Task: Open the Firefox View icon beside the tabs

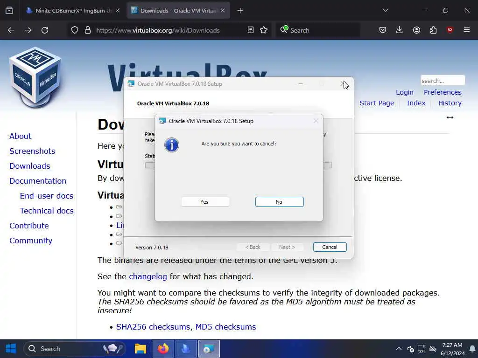Action: (9, 11)
